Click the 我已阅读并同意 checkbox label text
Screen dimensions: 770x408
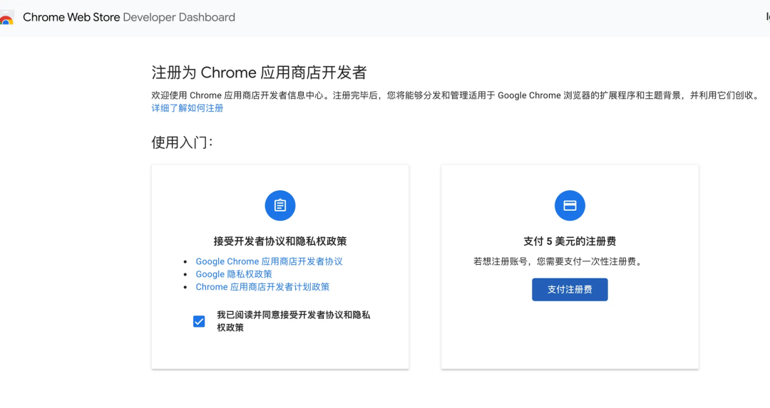pos(293,321)
